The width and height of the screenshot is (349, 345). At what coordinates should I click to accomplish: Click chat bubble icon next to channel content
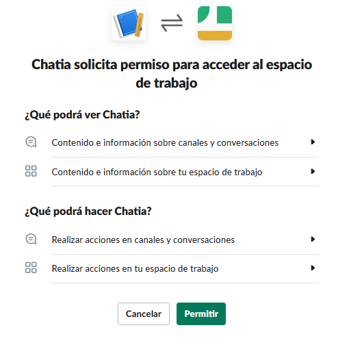coord(31,142)
